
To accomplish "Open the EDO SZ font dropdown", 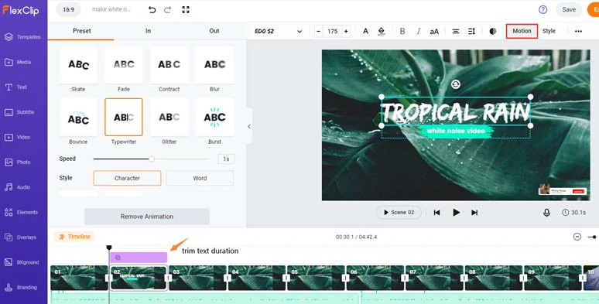I will point(279,31).
